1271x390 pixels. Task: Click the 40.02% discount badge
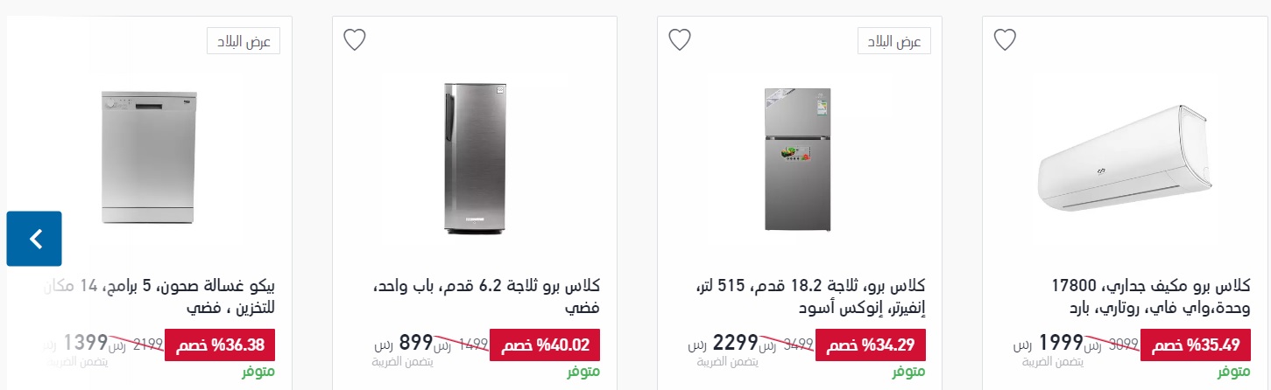click(x=545, y=345)
